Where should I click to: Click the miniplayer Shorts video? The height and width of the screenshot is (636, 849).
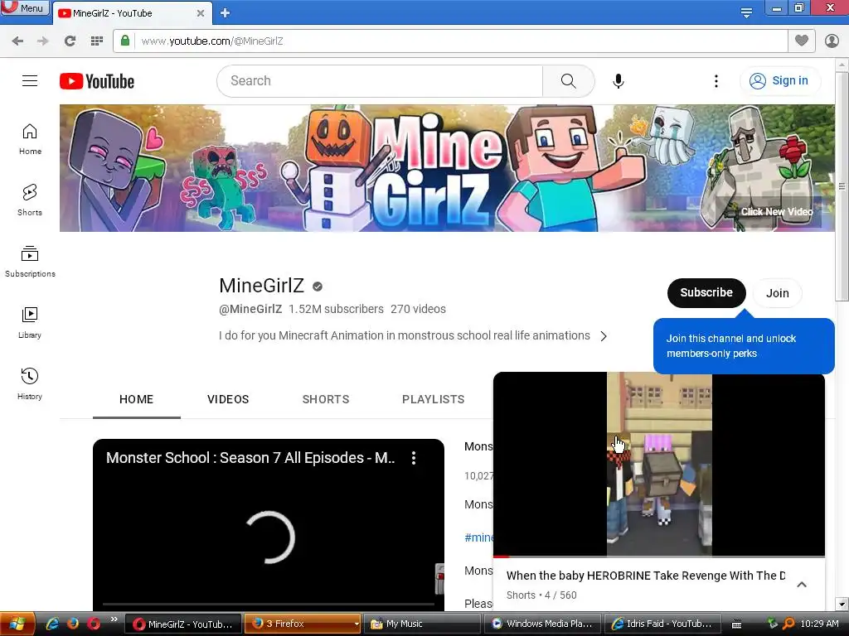coord(659,464)
